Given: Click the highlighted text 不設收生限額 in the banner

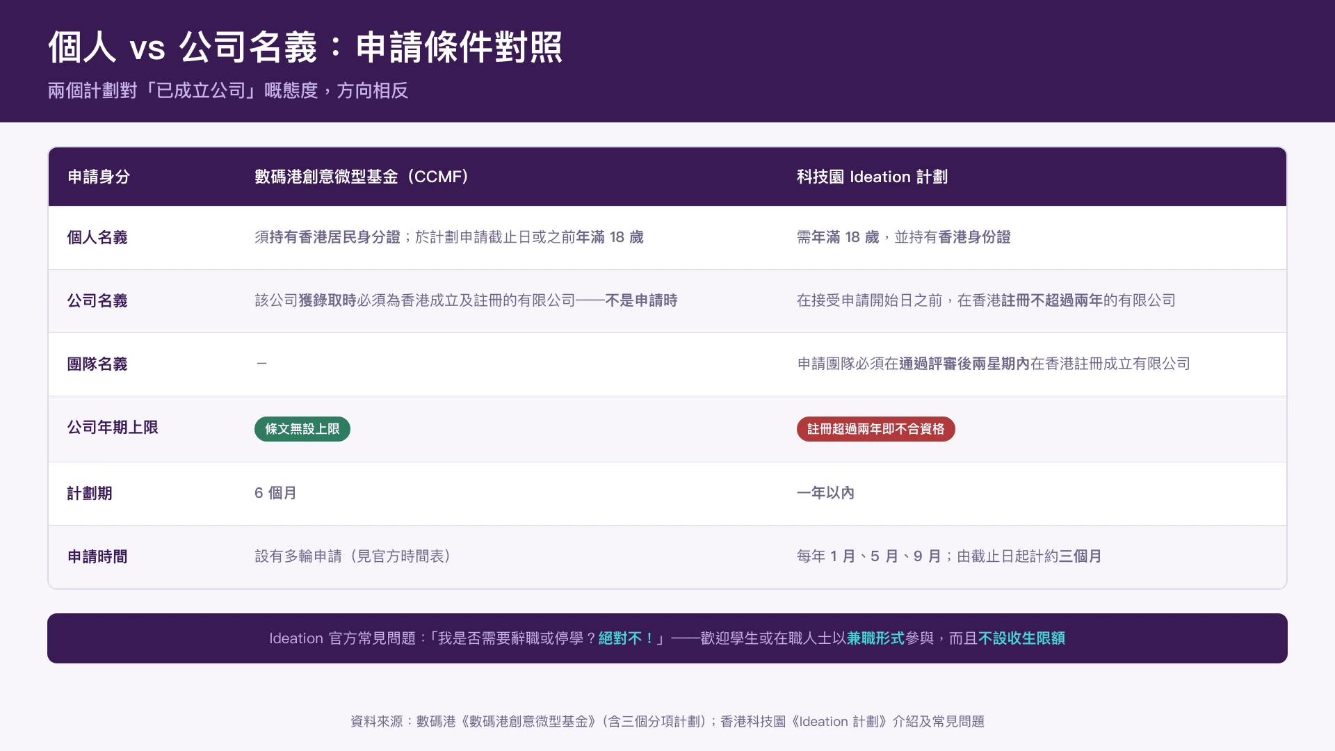Looking at the screenshot, I should tap(1021, 638).
